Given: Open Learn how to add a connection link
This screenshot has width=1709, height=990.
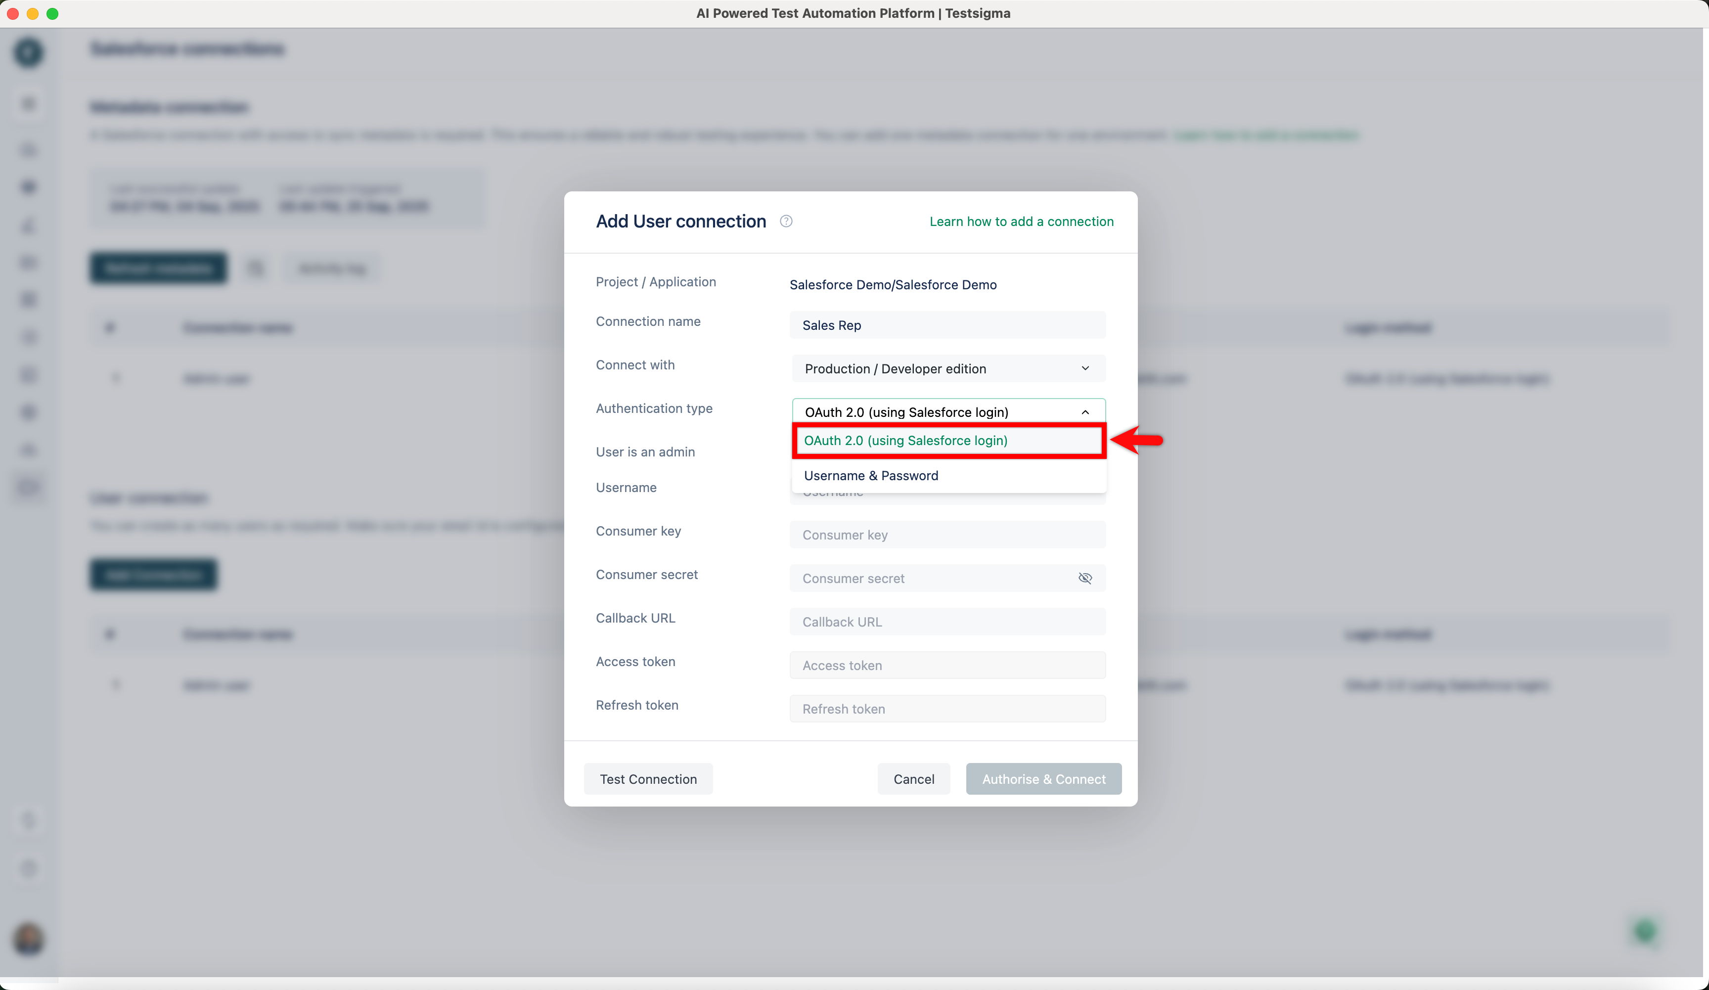Looking at the screenshot, I should pos(1021,221).
